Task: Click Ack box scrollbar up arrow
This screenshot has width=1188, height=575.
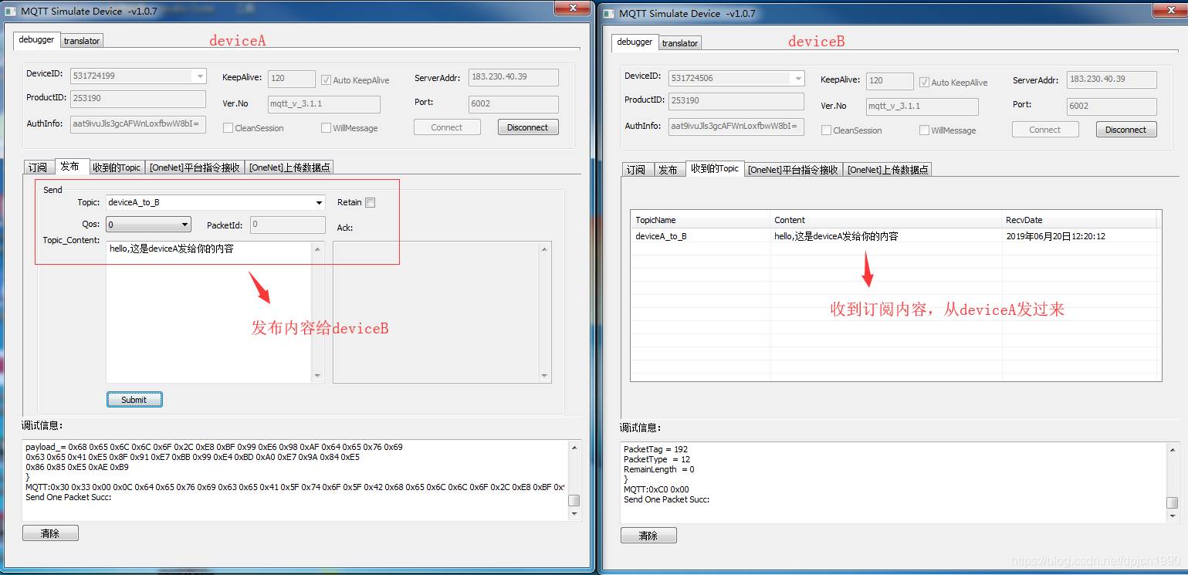Action: pyautogui.click(x=546, y=249)
